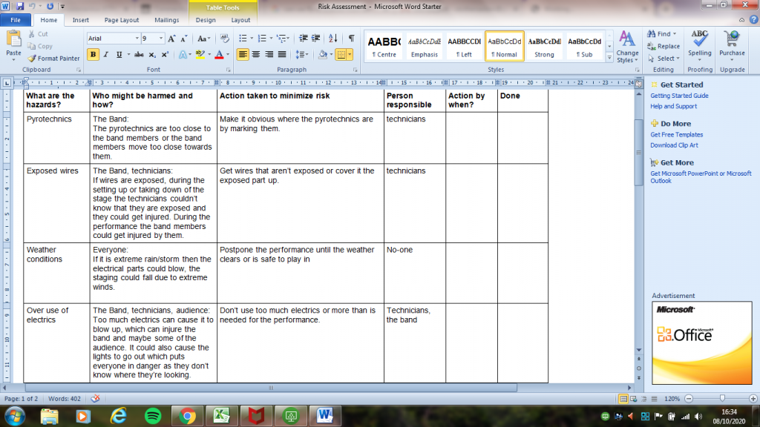Click the Grow Font icon
This screenshot has height=427, width=760.
pos(172,39)
